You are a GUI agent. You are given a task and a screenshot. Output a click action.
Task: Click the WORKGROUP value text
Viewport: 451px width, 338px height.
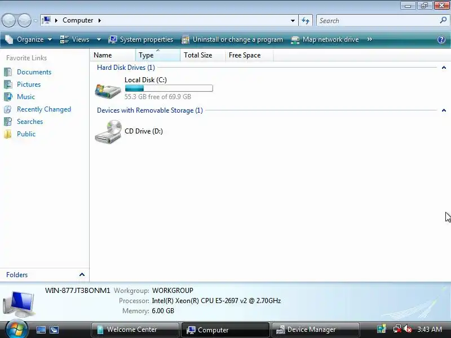[173, 291]
